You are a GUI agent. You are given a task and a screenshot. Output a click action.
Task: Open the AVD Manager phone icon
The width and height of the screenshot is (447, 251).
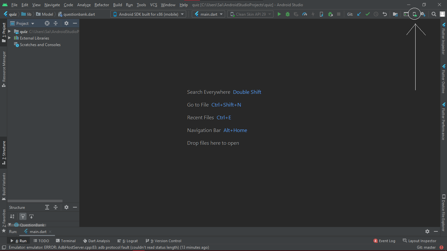point(415,14)
